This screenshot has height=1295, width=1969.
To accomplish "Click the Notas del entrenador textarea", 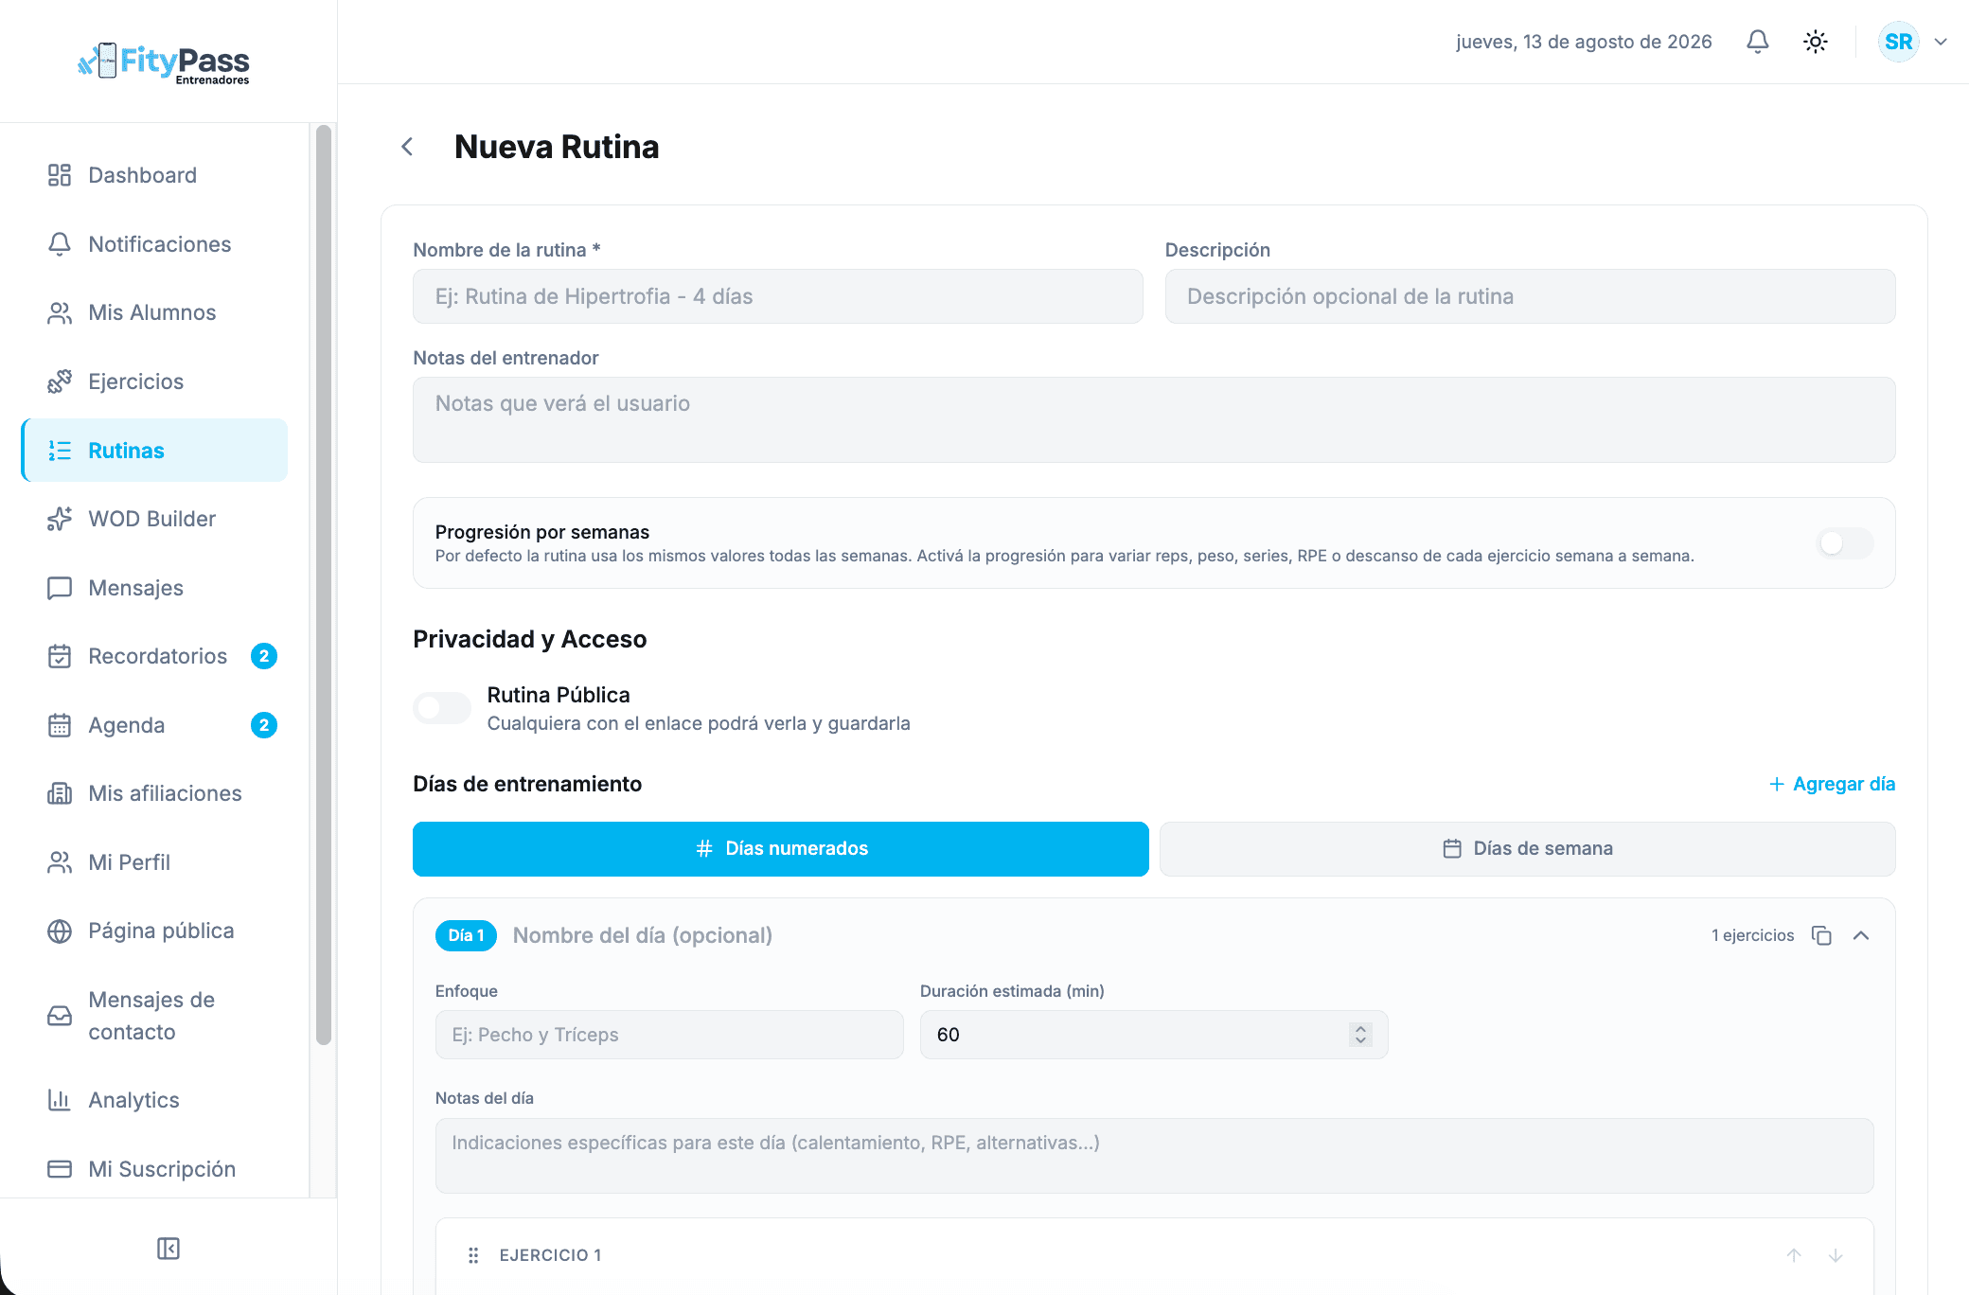I will pos(1154,420).
